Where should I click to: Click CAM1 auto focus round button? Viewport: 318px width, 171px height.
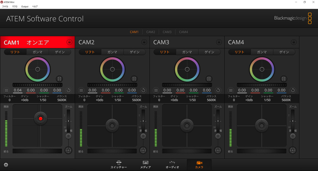click(68, 136)
